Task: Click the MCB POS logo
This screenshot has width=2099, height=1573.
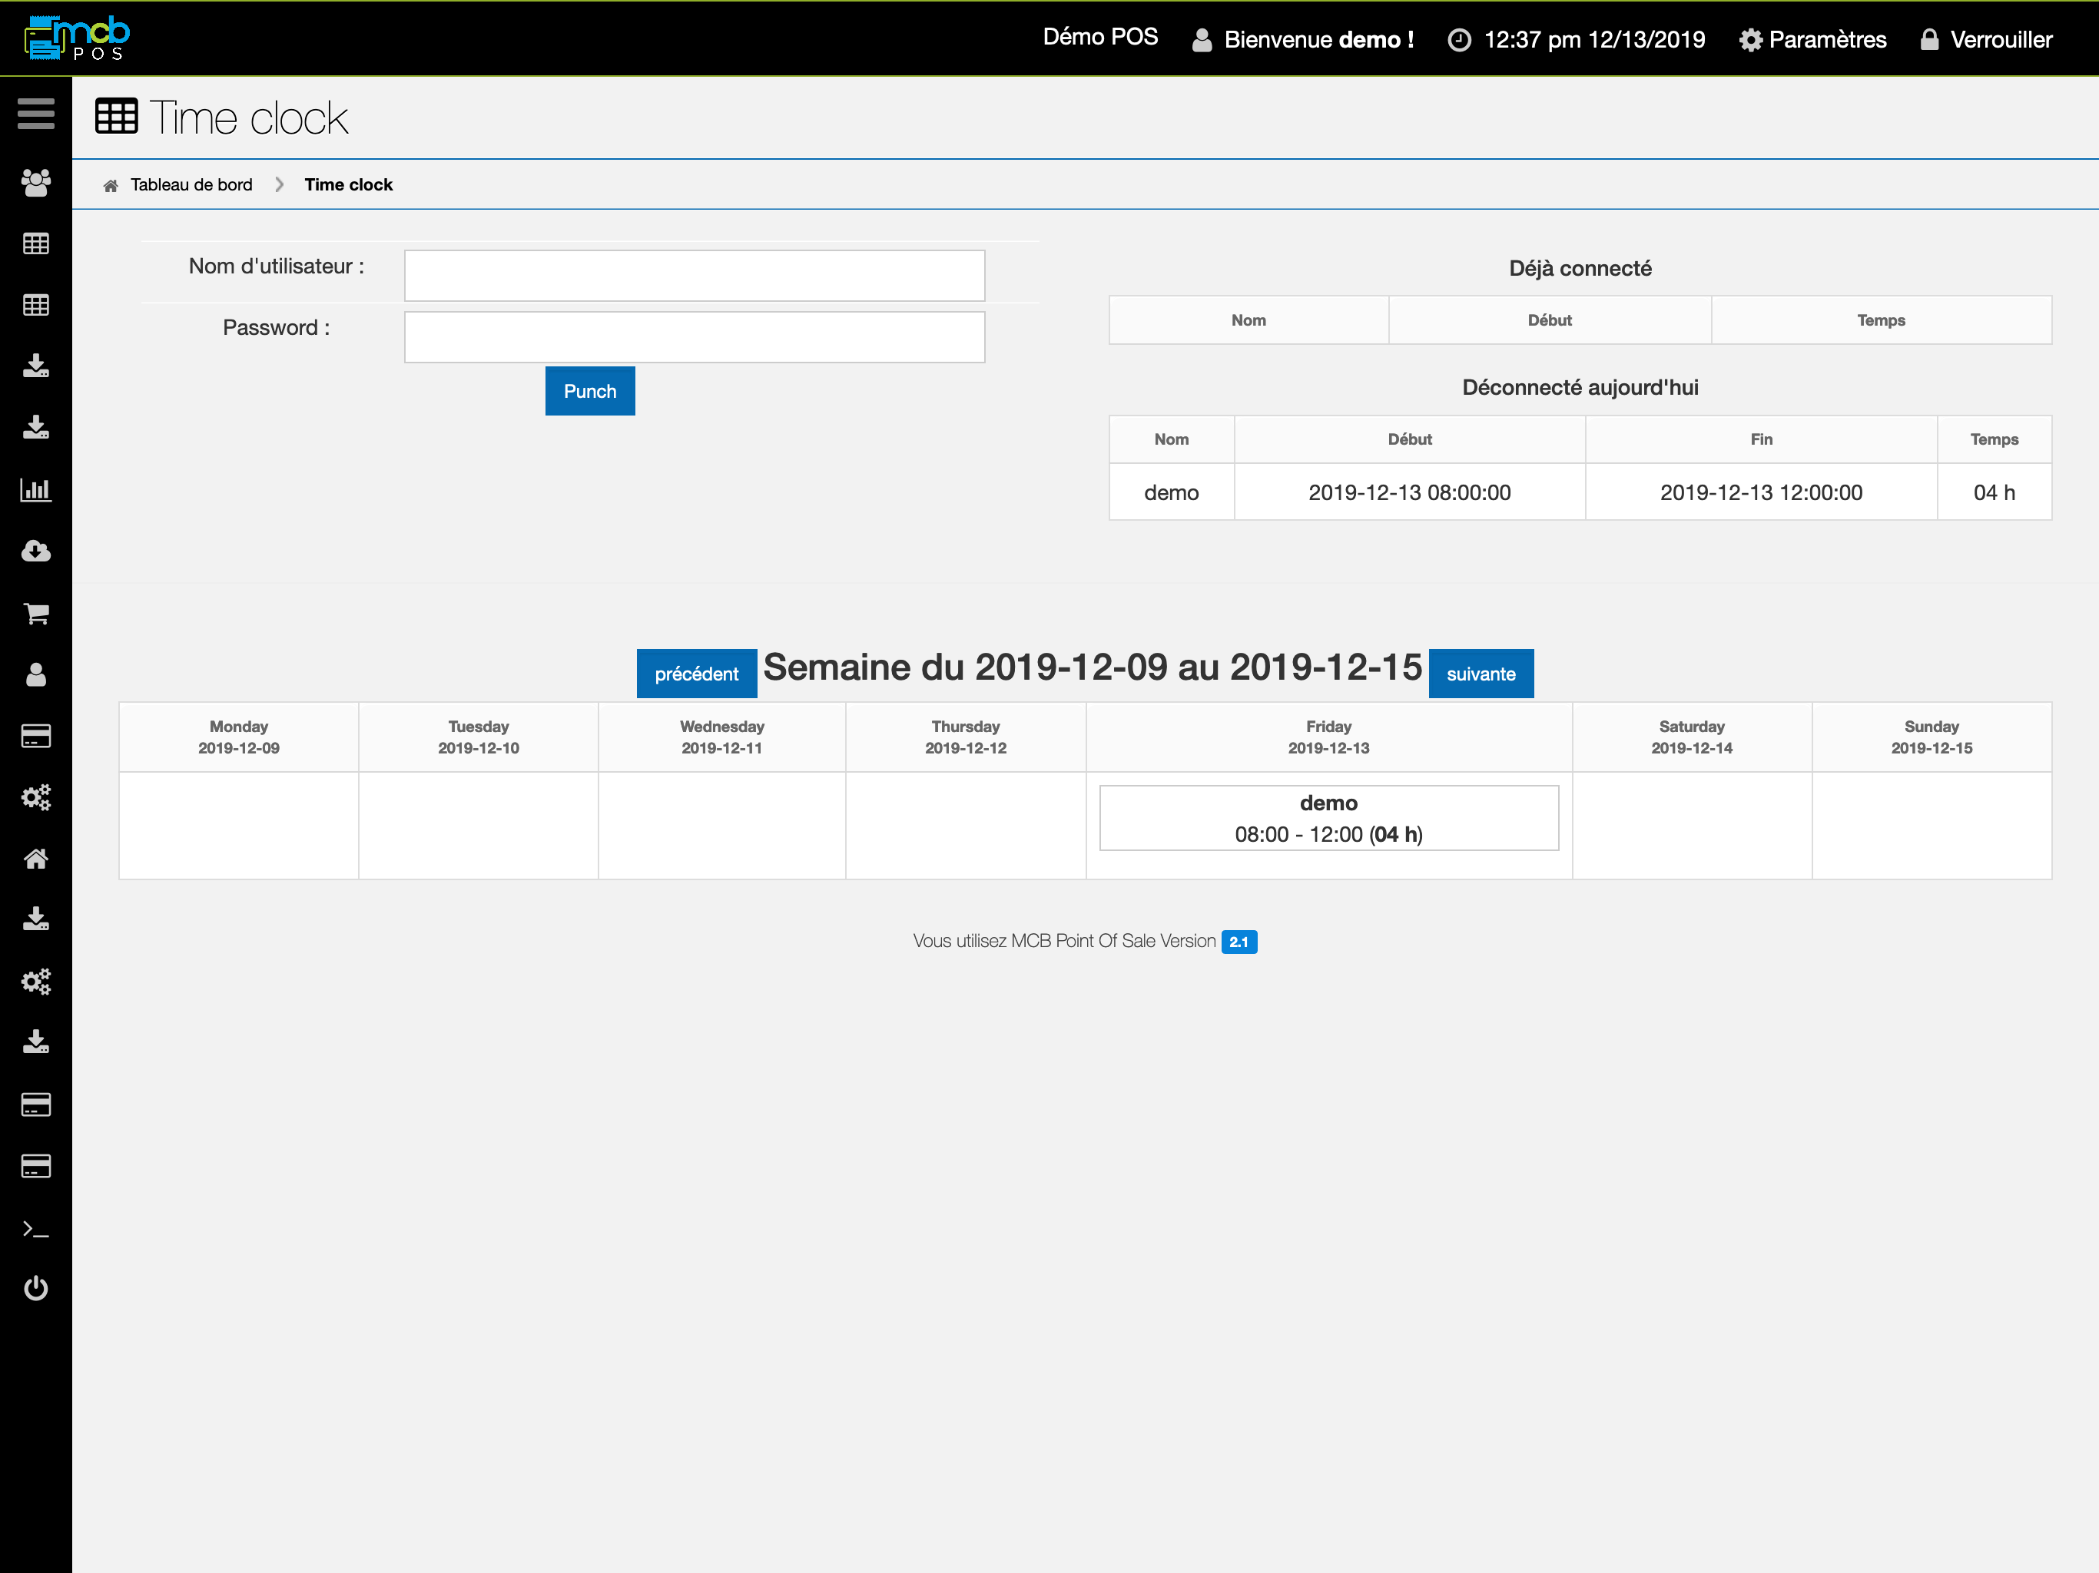Action: 77,38
